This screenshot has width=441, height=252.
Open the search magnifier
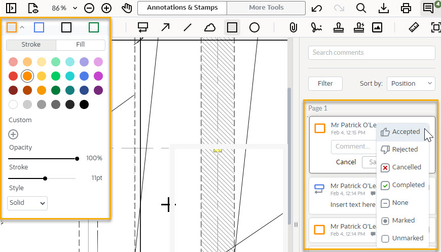(x=361, y=8)
